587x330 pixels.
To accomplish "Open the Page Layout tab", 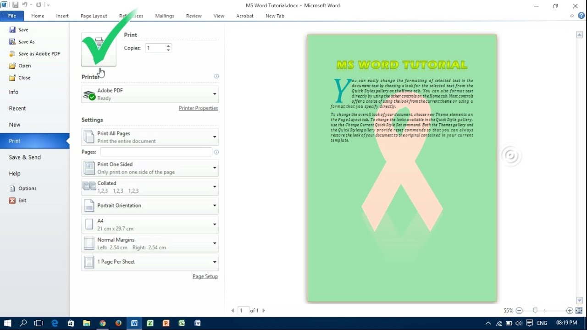I will (x=94, y=16).
